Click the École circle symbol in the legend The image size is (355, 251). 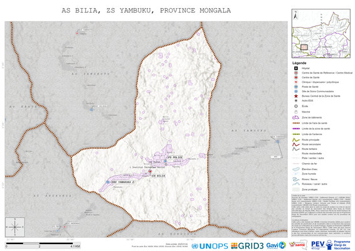(296, 106)
